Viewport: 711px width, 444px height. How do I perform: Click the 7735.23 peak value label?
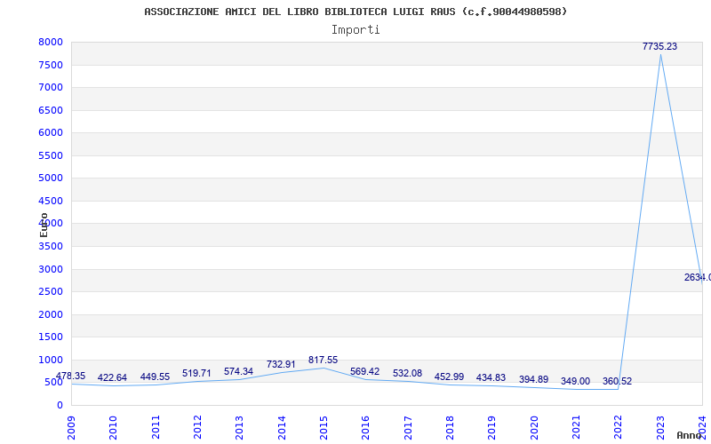pyautogui.click(x=659, y=46)
